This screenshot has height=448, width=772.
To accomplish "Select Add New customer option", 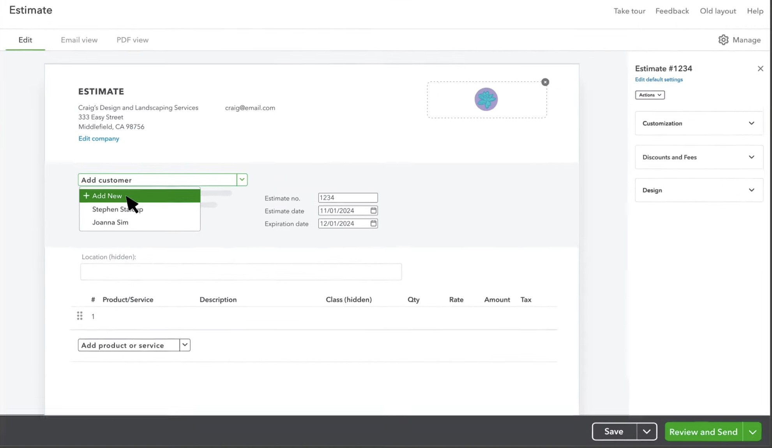I will coord(107,196).
